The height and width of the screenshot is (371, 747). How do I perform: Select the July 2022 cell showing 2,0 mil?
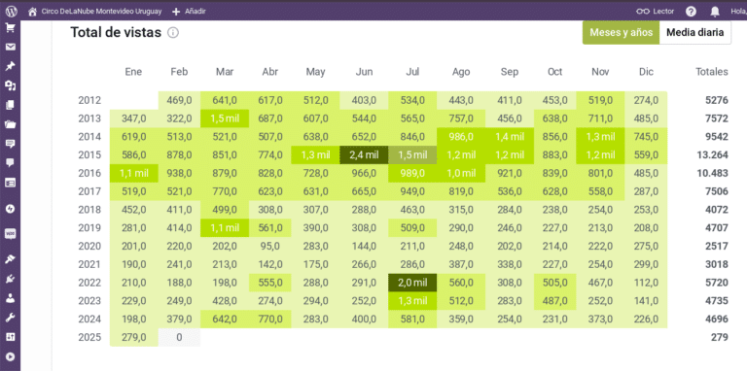click(x=412, y=283)
